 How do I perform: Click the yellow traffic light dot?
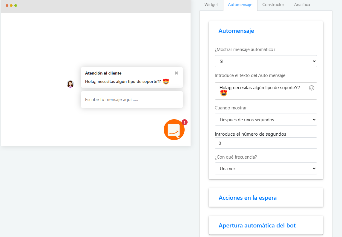point(11,5)
